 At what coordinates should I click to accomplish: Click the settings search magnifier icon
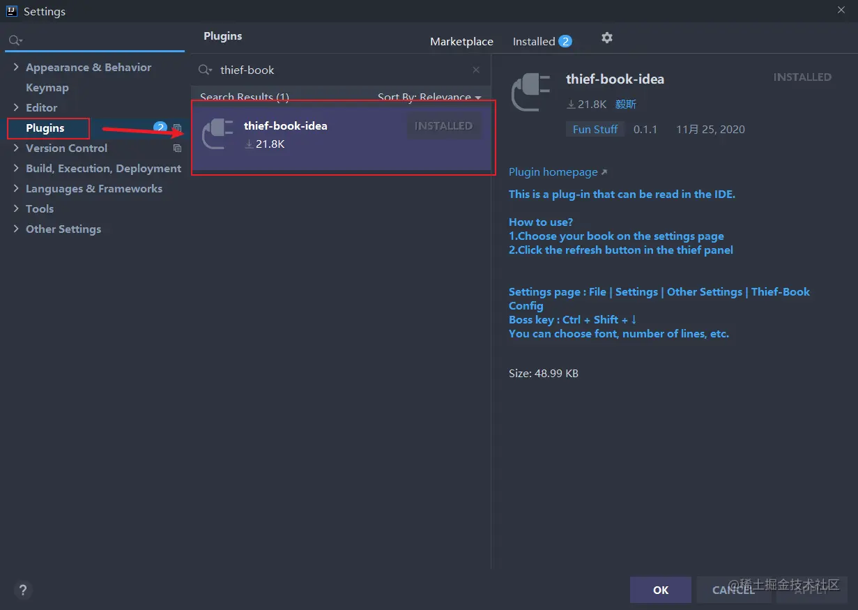tap(15, 40)
